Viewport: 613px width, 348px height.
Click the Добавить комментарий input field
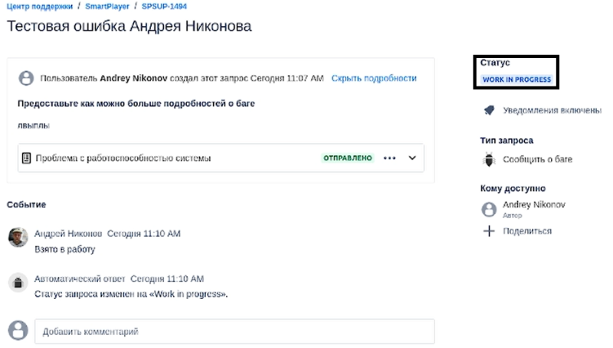[234, 331]
